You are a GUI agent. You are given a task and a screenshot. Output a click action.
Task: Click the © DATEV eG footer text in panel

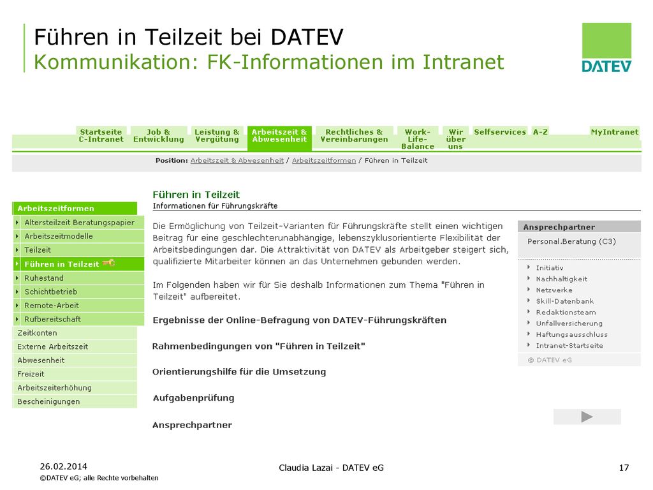(550, 360)
